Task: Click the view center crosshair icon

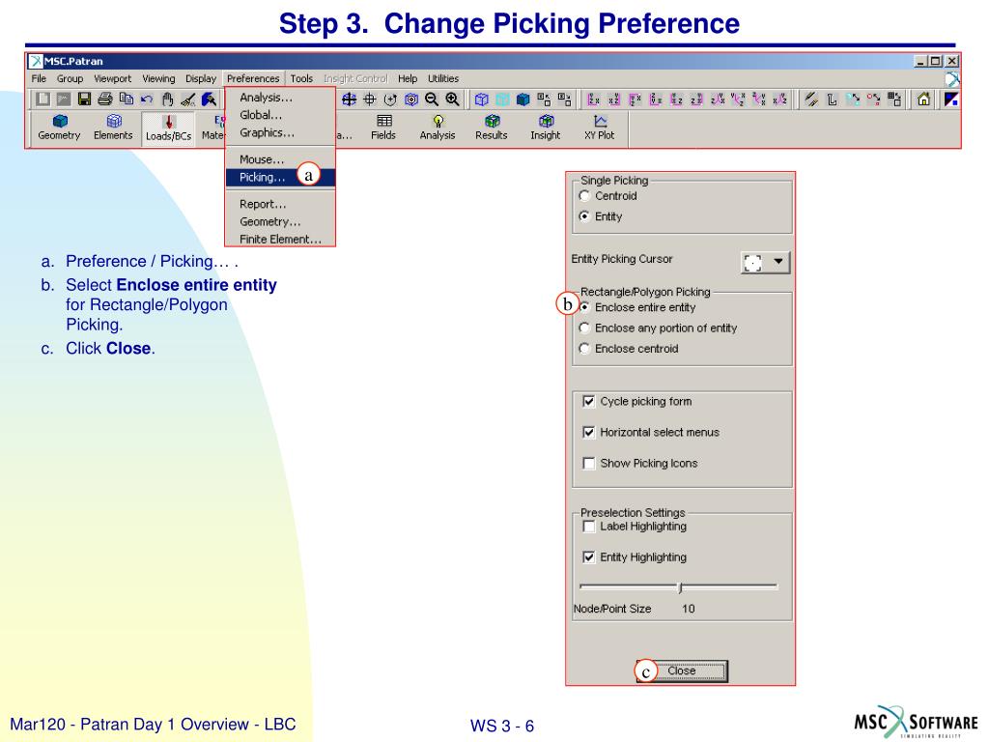Action: tap(370, 100)
